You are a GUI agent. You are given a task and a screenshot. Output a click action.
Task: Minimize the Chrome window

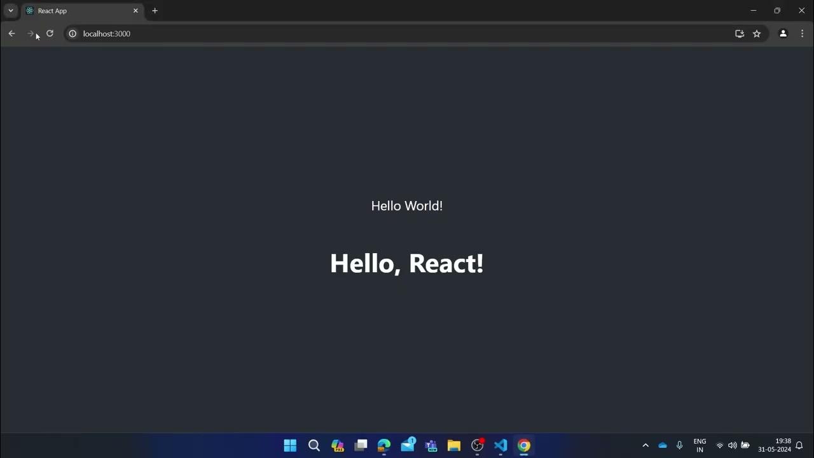(x=754, y=11)
